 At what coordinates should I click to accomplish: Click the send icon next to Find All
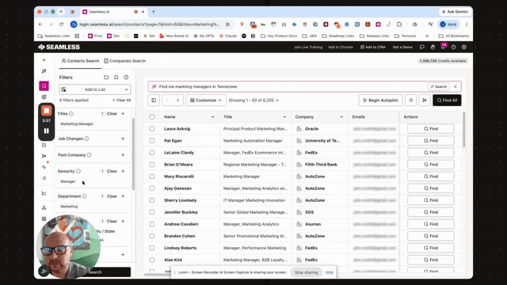tap(425, 101)
